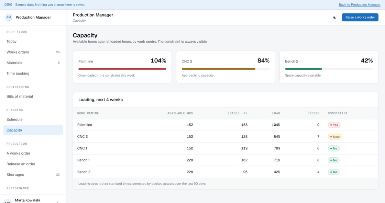
Task: Click the 84% figure on the CNC 2 card
Action: pos(263,61)
